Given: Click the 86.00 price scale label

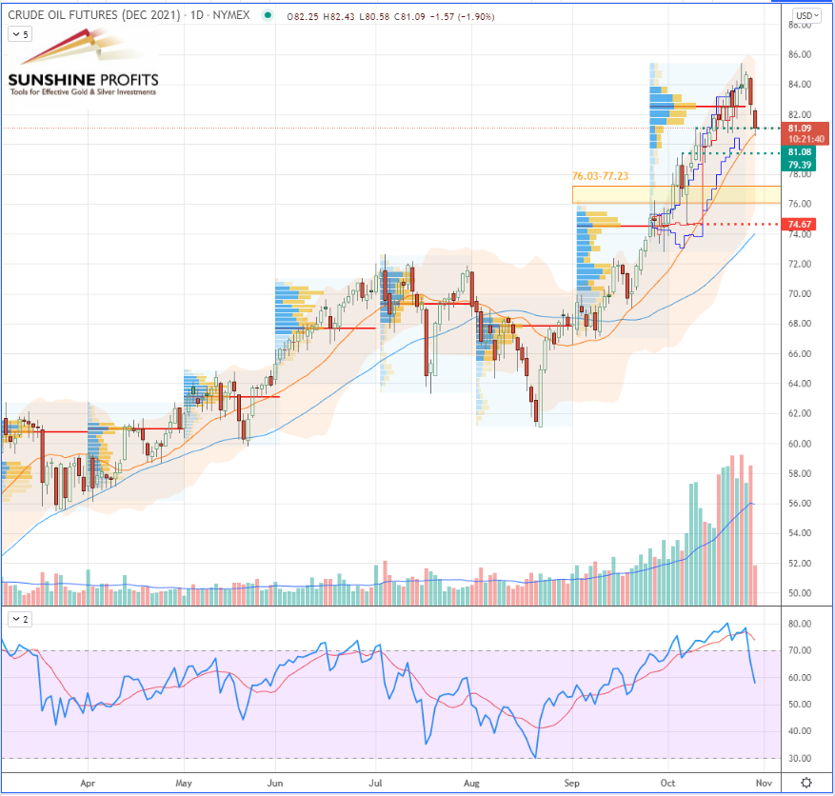Looking at the screenshot, I should pyautogui.click(x=800, y=54).
